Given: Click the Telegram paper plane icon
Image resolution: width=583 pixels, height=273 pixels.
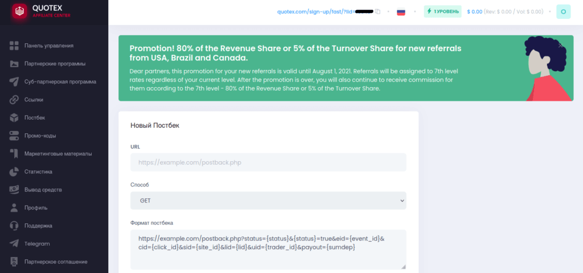Looking at the screenshot, I should [14, 244].
